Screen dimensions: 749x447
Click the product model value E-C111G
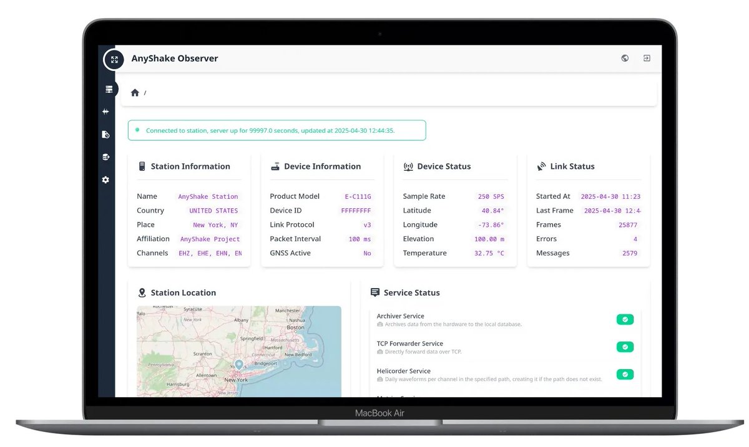click(x=358, y=196)
